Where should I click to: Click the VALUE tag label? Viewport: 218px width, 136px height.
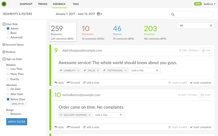[91, 70]
